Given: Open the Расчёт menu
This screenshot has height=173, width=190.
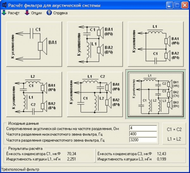Looking at the screenshot, I should [x=14, y=13].
